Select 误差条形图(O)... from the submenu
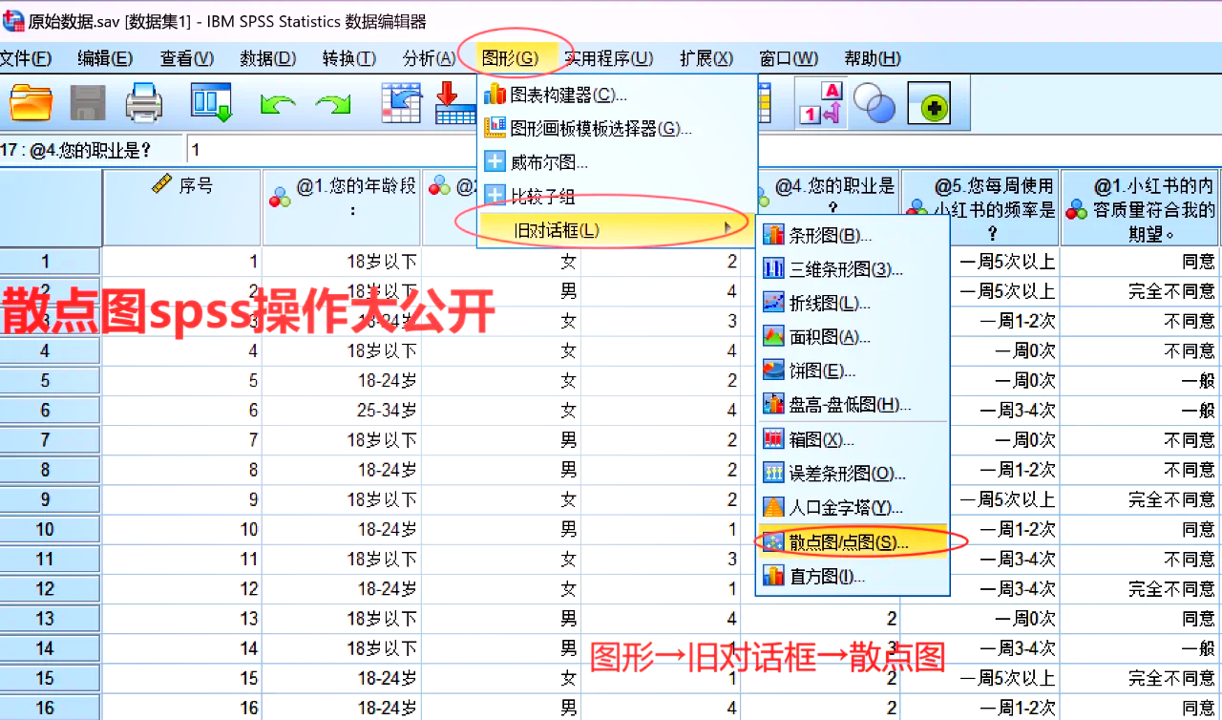This screenshot has height=720, width=1222. click(x=853, y=474)
